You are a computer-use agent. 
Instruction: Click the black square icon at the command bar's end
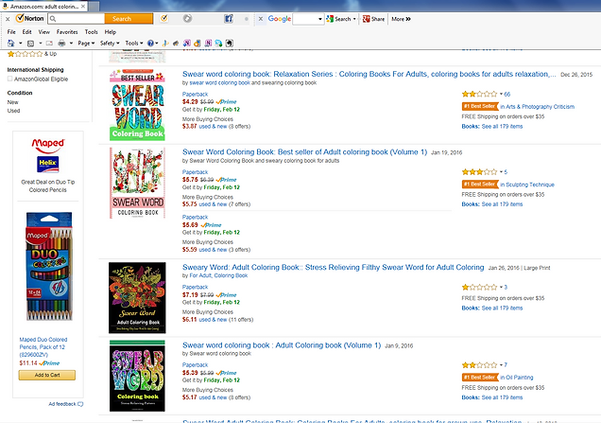tap(230, 44)
